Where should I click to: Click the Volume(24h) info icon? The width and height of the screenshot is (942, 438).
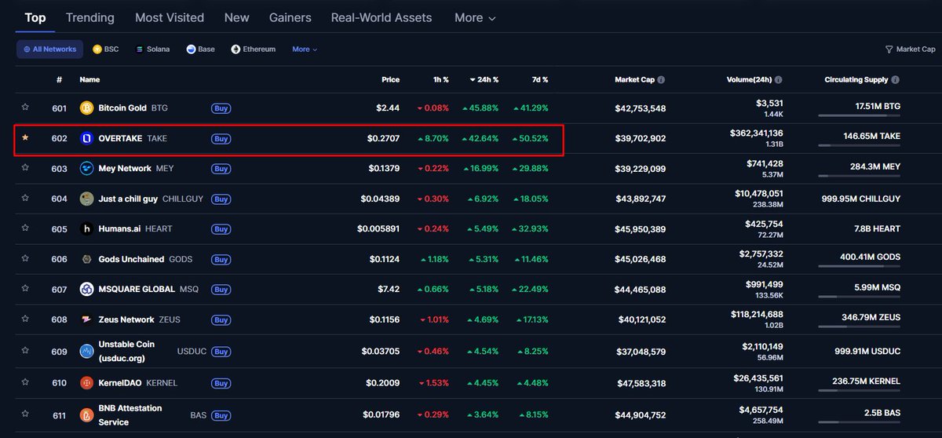(x=778, y=80)
